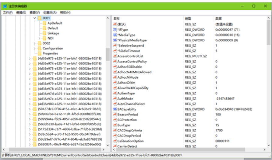Select the *IfType DWORD value icon
The image size is (272, 160).
pyautogui.click(x=115, y=30)
